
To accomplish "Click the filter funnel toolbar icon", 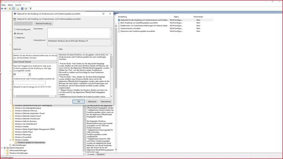I will point(31,9).
